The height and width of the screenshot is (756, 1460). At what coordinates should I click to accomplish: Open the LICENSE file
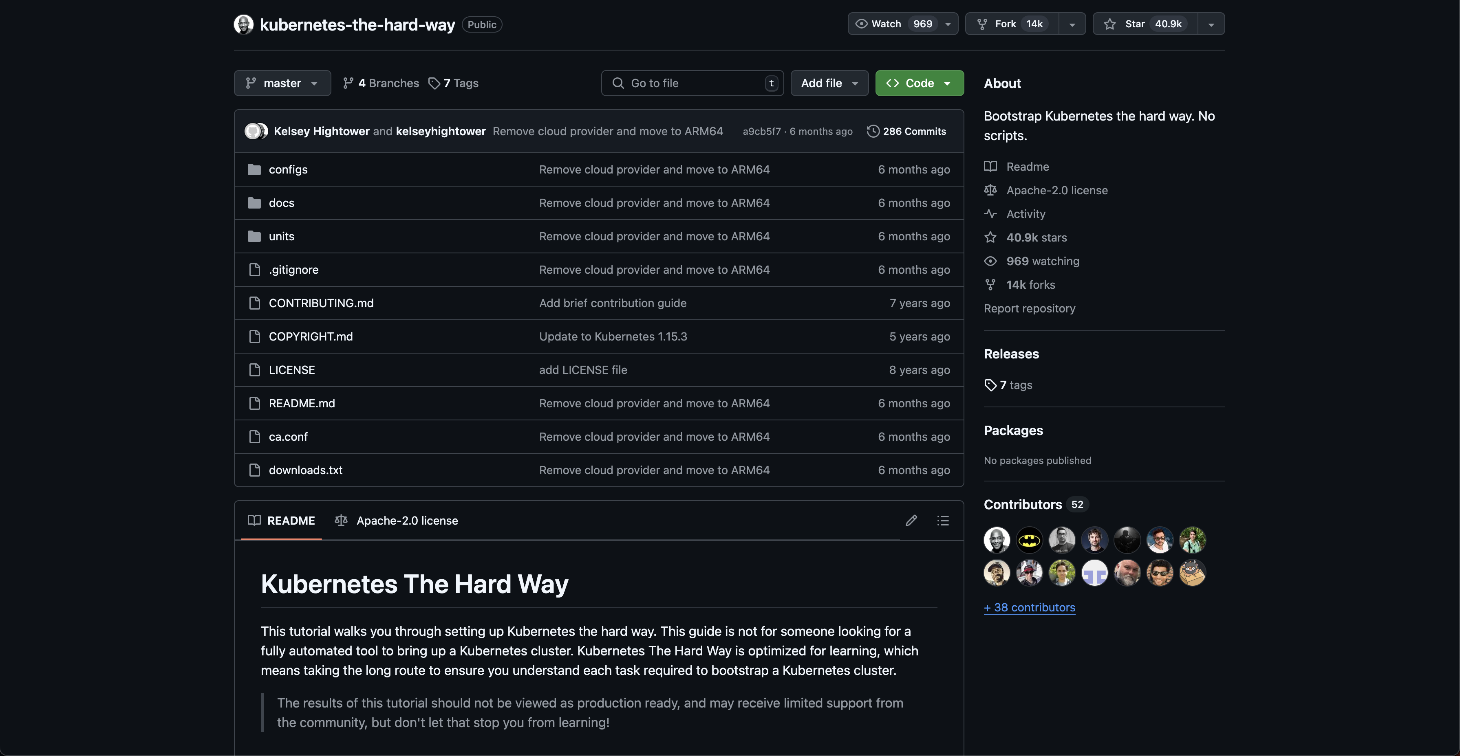291,370
